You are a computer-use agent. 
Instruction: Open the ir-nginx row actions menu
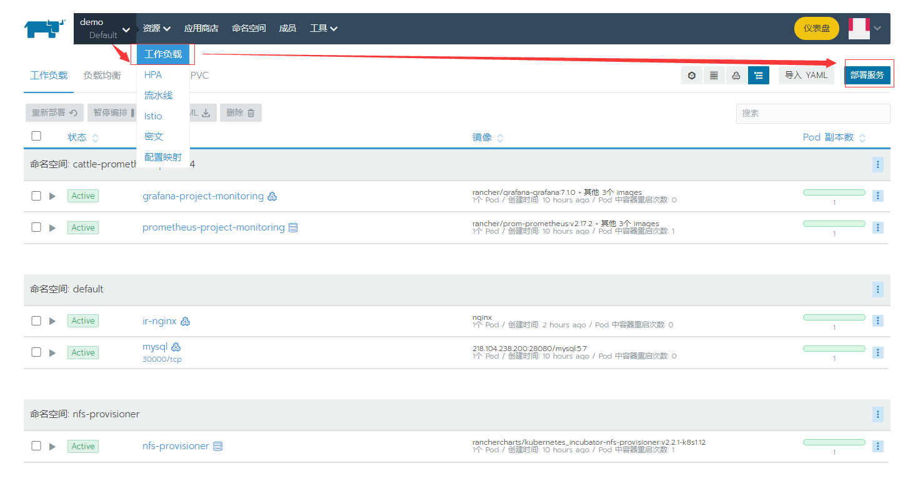878,320
